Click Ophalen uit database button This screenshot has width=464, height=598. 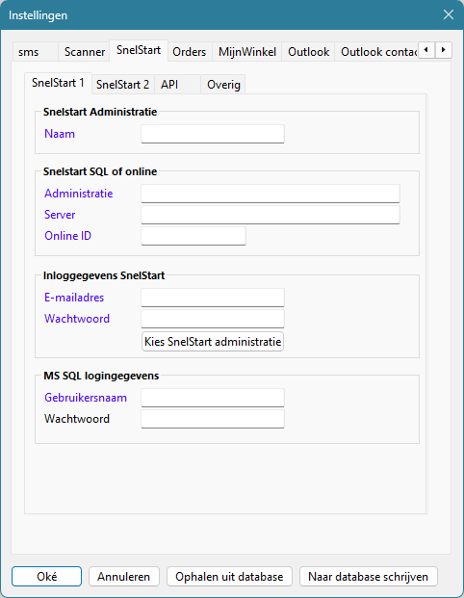click(229, 576)
